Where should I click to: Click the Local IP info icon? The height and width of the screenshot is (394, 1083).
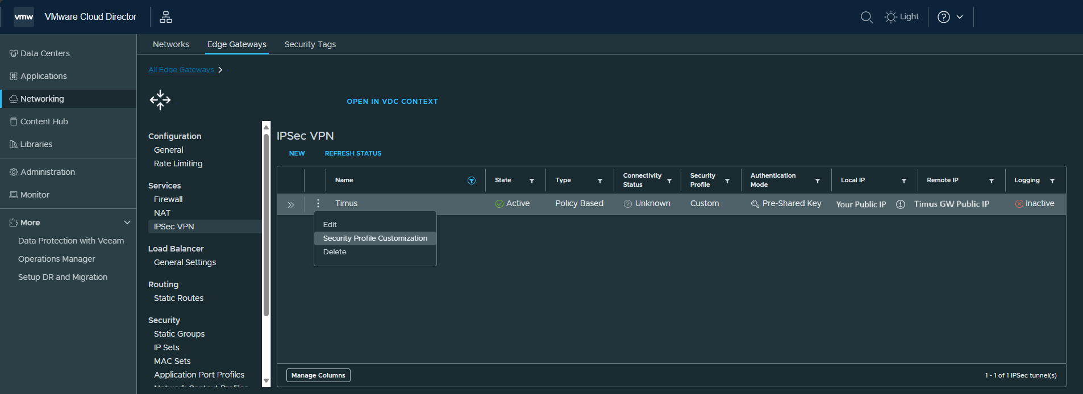click(x=901, y=204)
